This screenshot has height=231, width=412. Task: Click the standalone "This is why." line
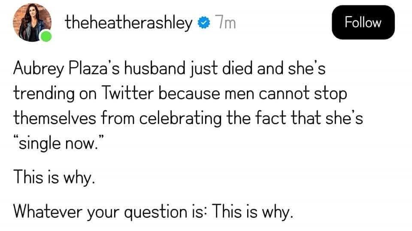pos(54,177)
